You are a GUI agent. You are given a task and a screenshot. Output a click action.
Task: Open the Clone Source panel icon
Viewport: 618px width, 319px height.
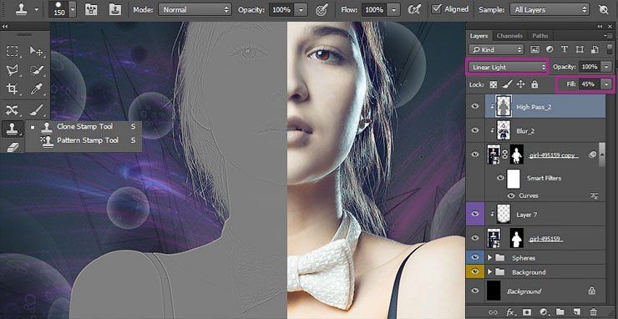(115, 9)
